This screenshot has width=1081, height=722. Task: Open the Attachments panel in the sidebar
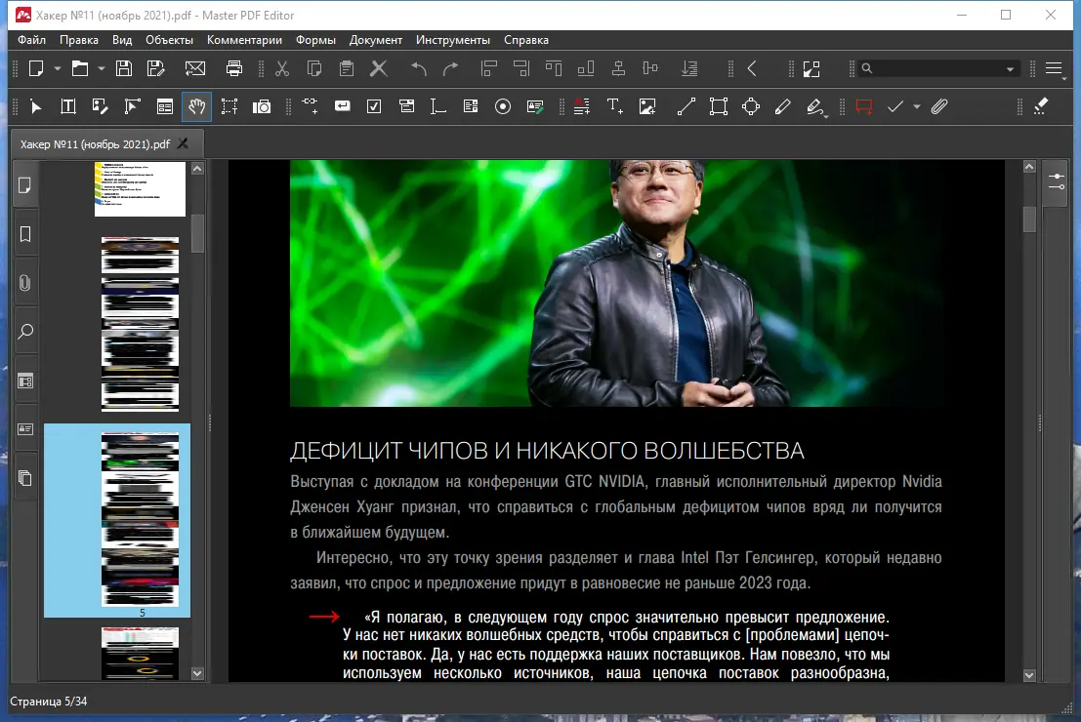25,283
